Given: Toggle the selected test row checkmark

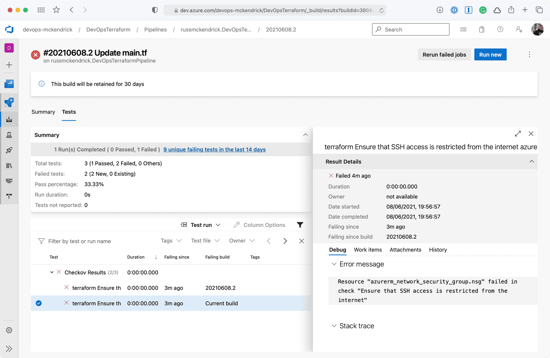Looking at the screenshot, I should pyautogui.click(x=39, y=303).
